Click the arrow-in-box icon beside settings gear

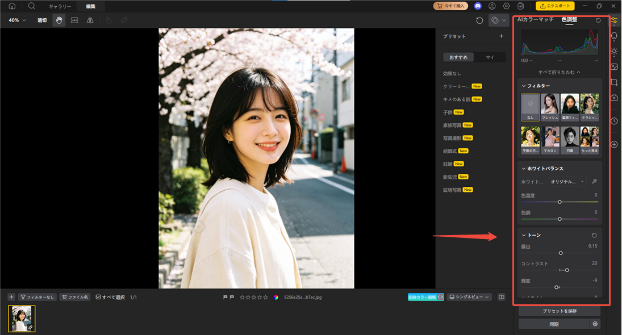point(521,6)
